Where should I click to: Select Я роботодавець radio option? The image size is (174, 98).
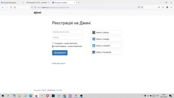[x=53, y=46]
